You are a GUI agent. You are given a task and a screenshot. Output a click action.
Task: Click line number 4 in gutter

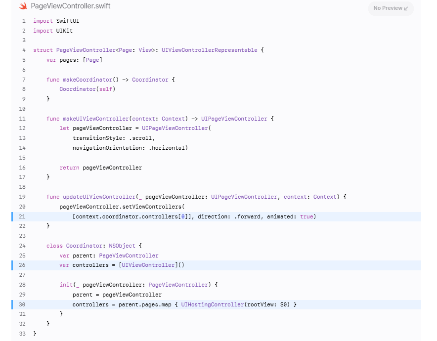pyautogui.click(x=24, y=50)
